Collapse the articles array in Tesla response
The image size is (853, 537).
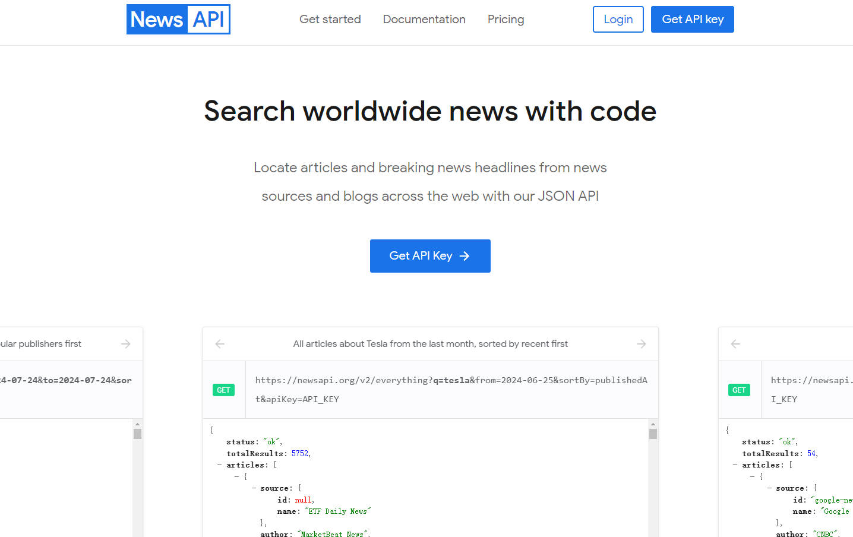(220, 465)
